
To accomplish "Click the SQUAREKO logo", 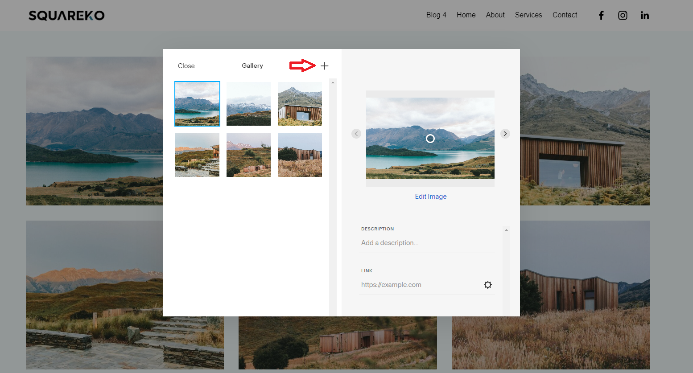I will click(x=66, y=15).
